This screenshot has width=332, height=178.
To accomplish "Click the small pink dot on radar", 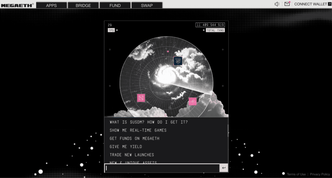I will click(168, 52).
